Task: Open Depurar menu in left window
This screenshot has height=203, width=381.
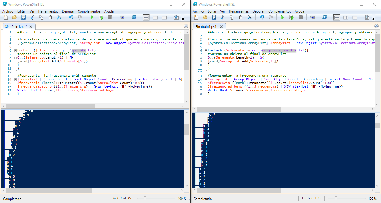Action: pyautogui.click(x=68, y=11)
